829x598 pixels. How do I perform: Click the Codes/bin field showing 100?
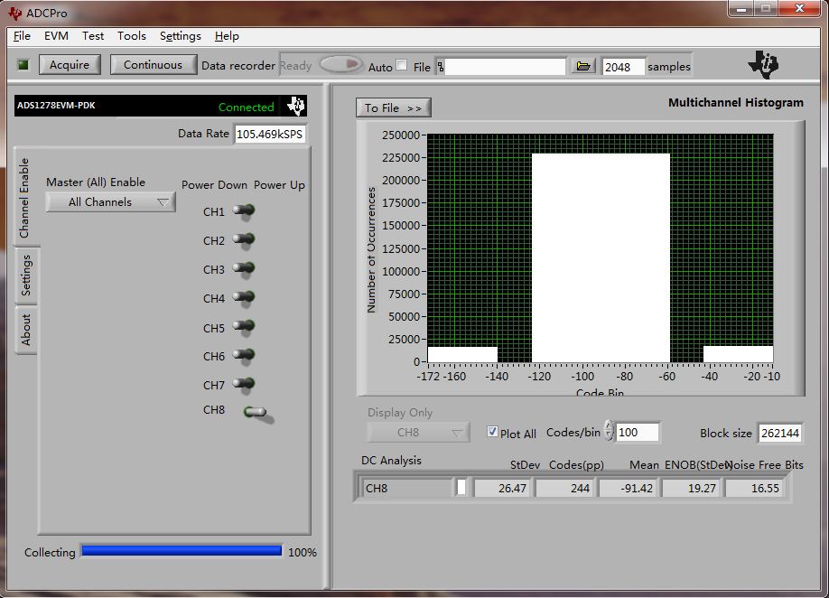638,432
